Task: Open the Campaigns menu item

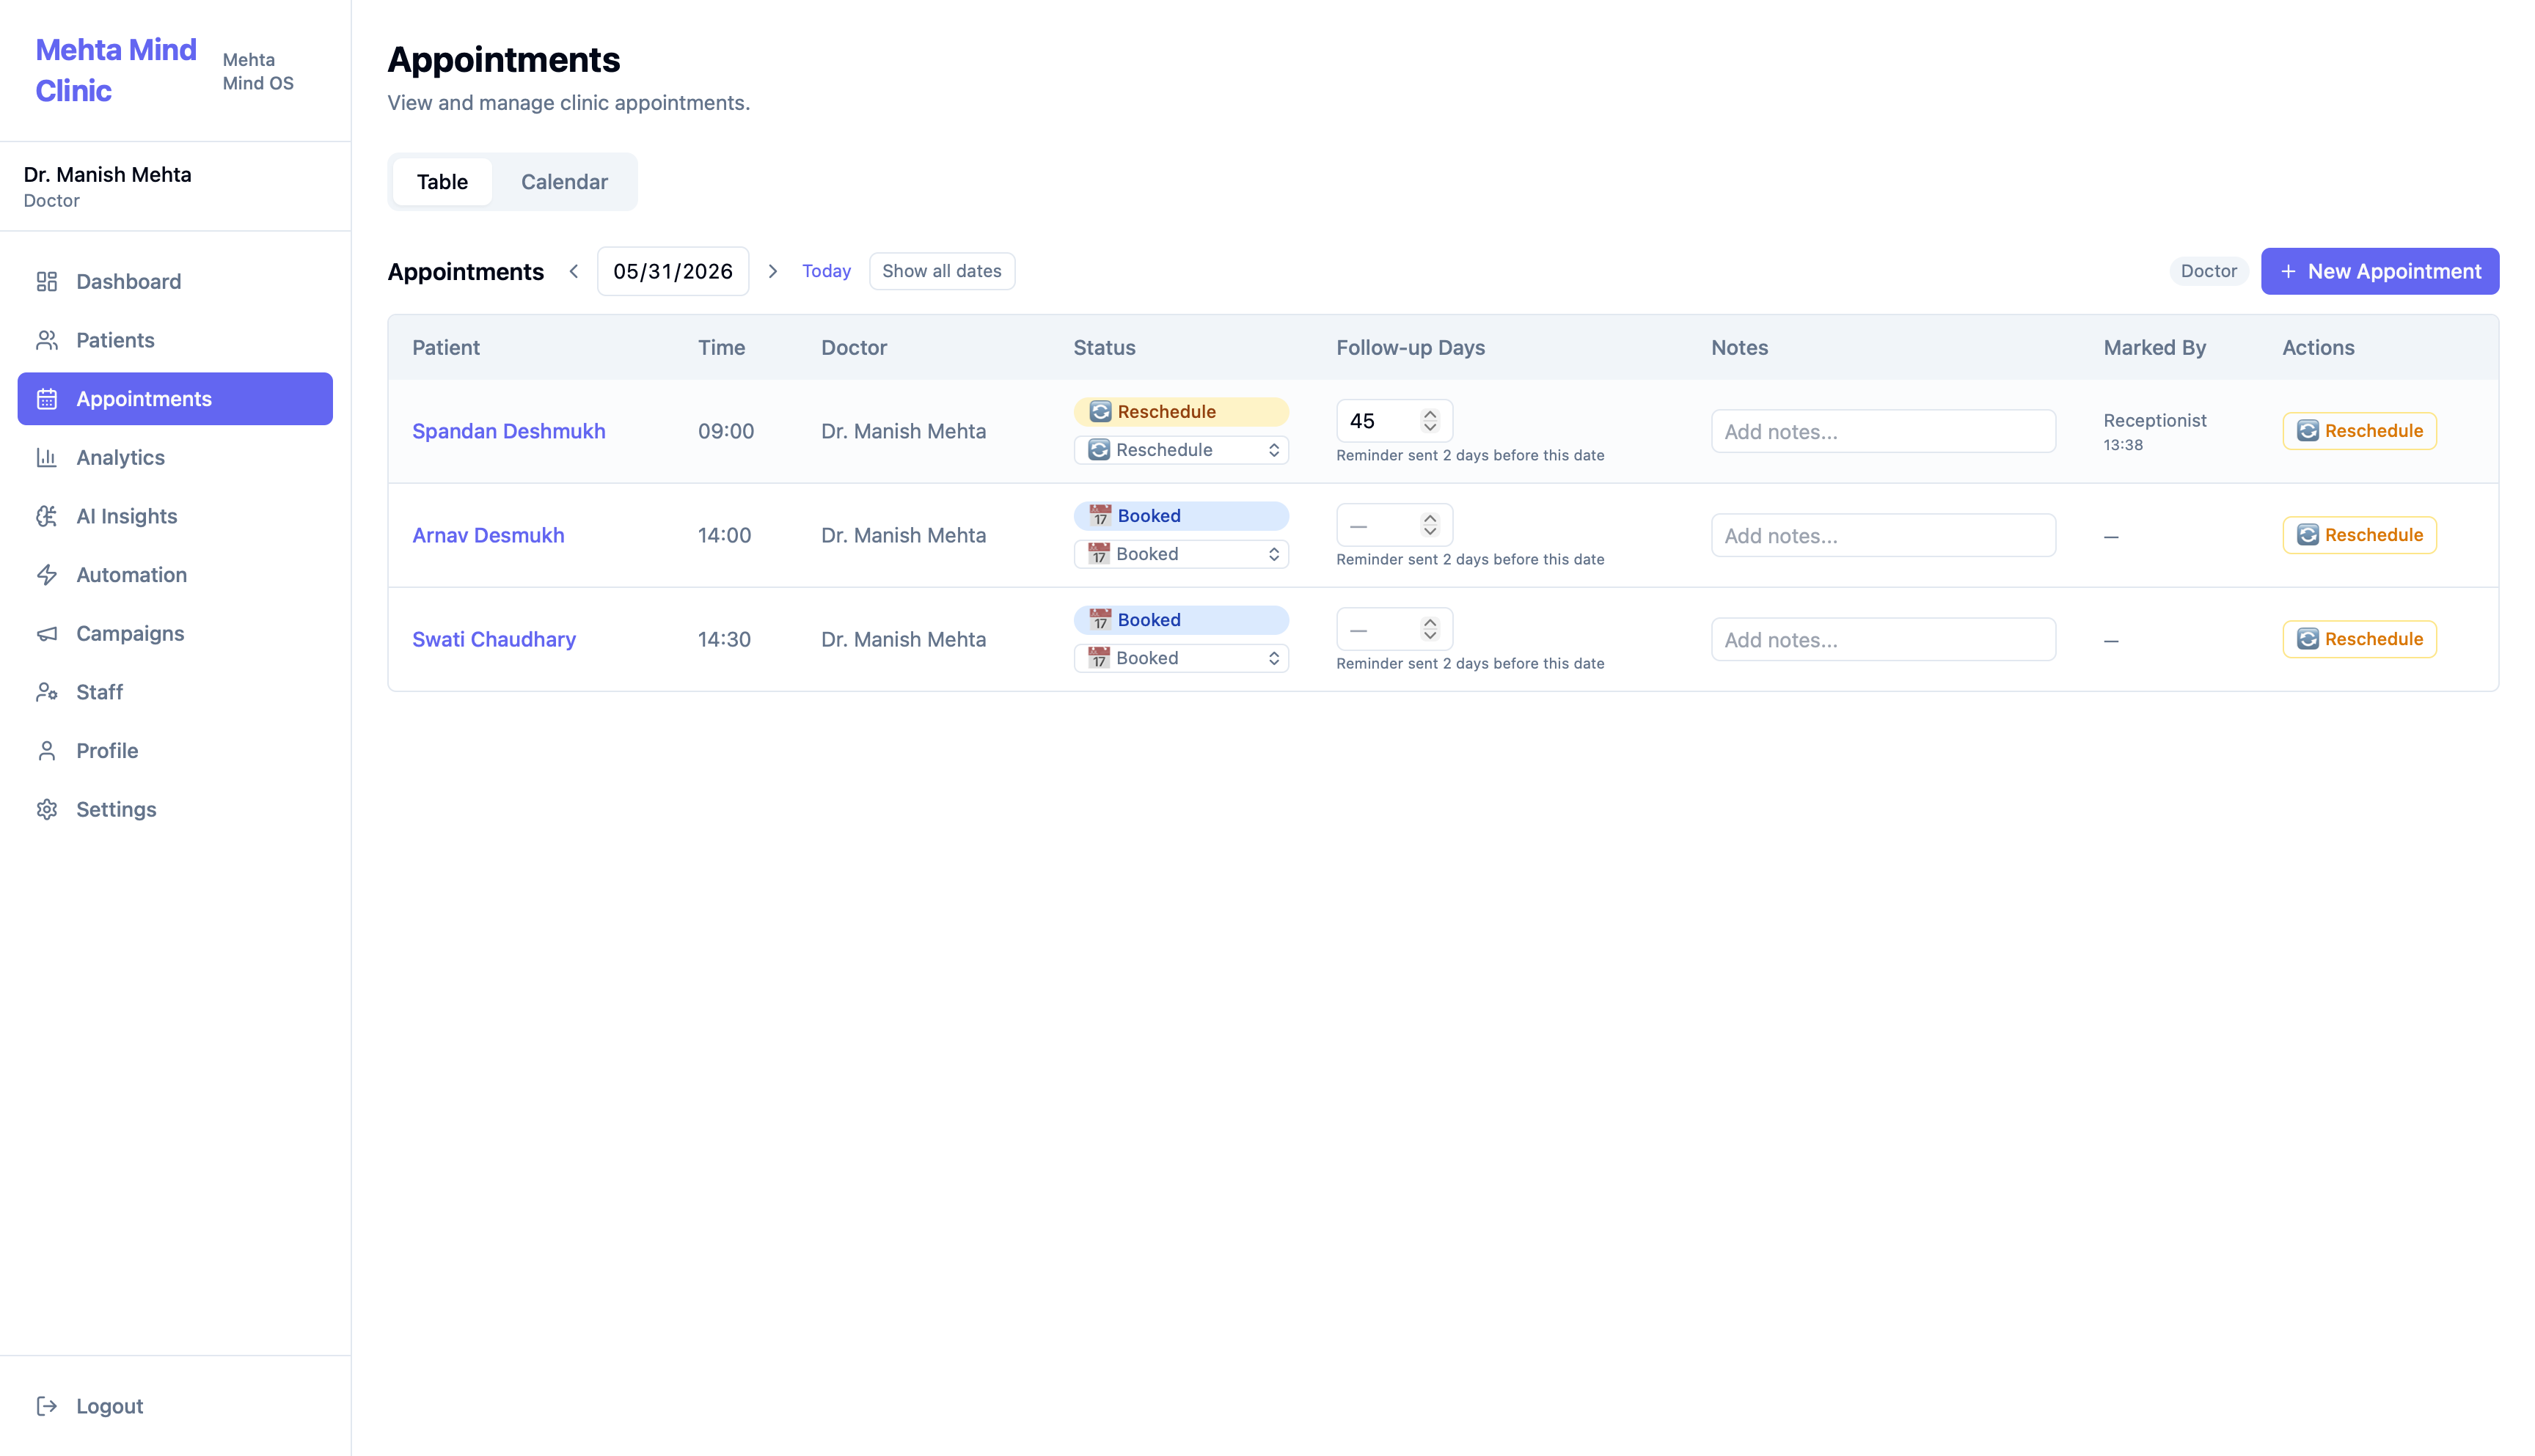Action: pos(175,634)
